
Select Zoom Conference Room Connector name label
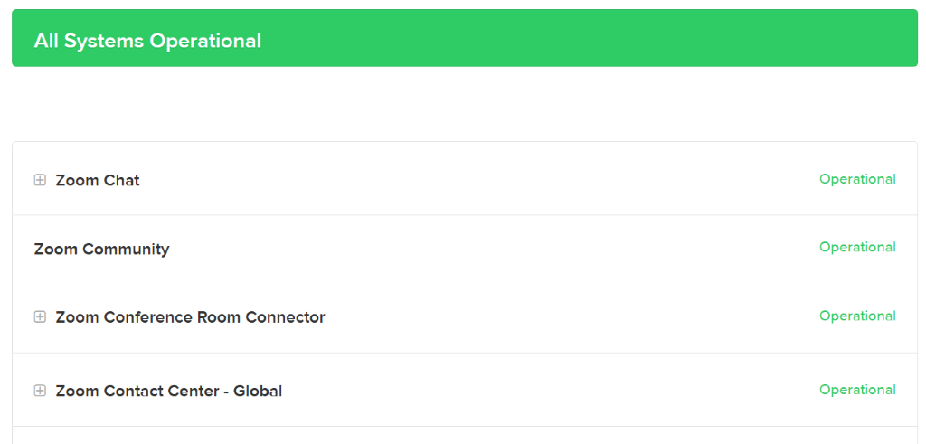[190, 317]
